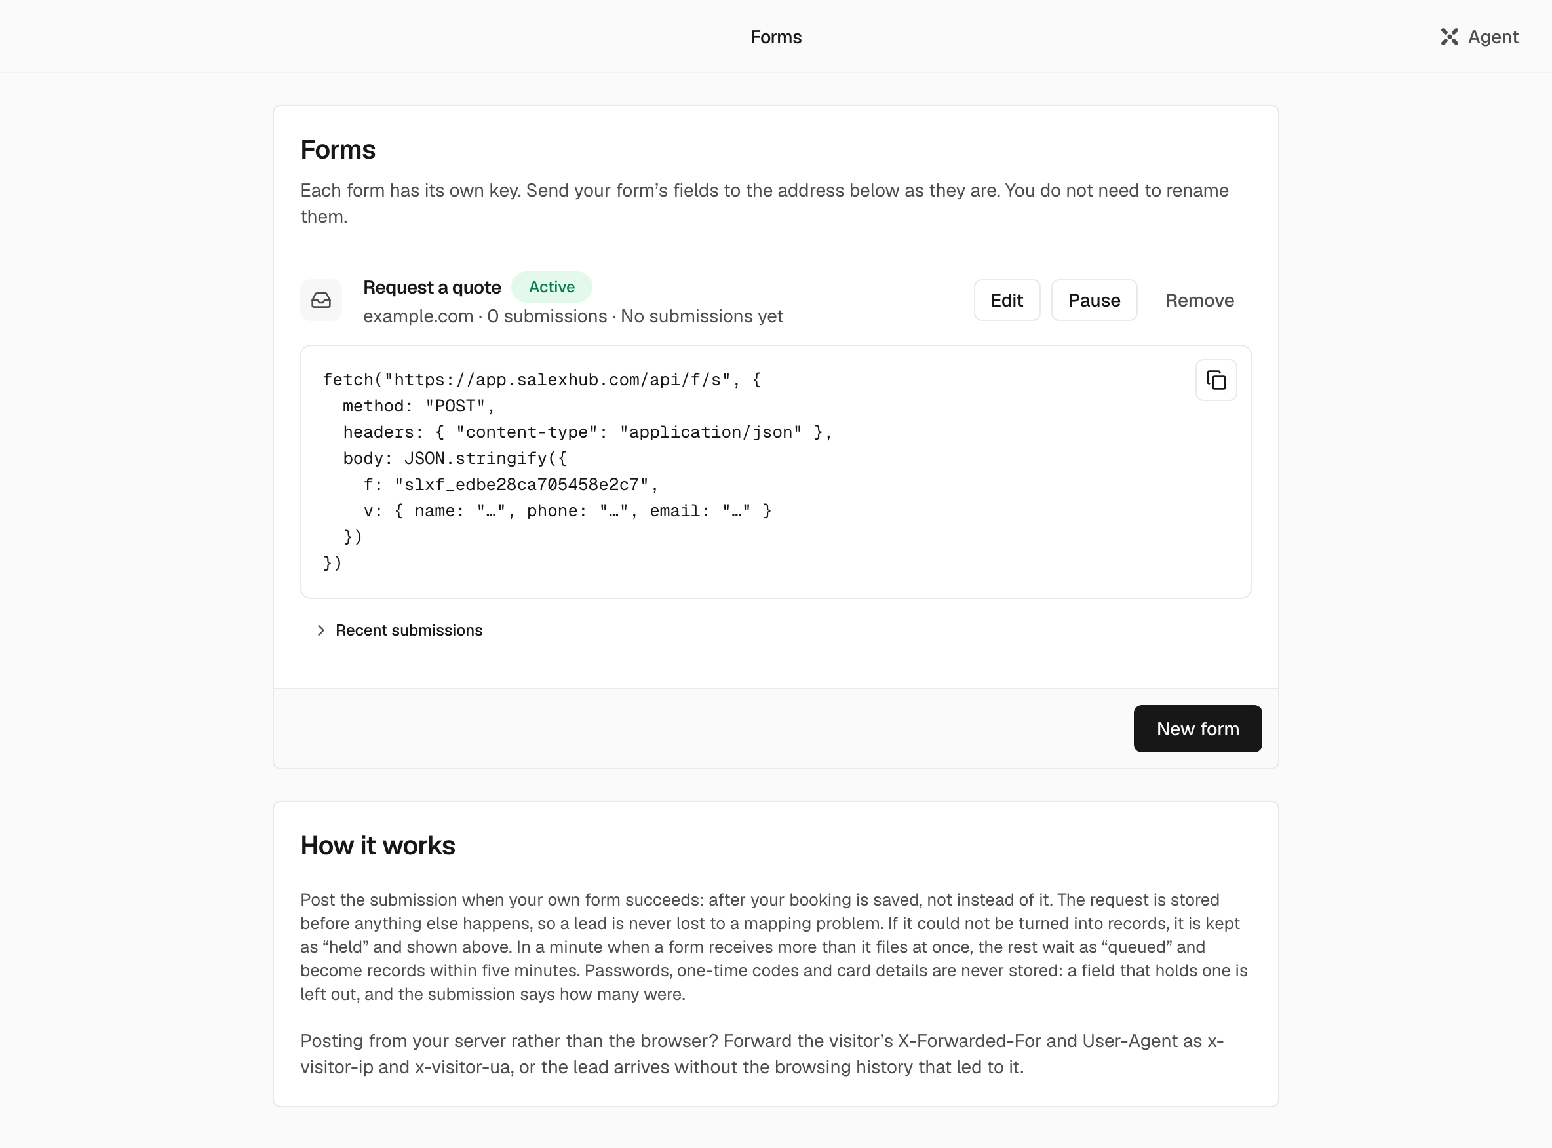Copy the fetch code snippet

[x=1216, y=380]
